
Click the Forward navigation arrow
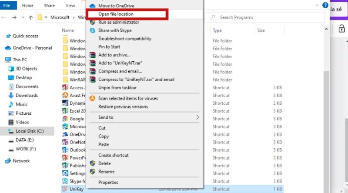coord(14,17)
